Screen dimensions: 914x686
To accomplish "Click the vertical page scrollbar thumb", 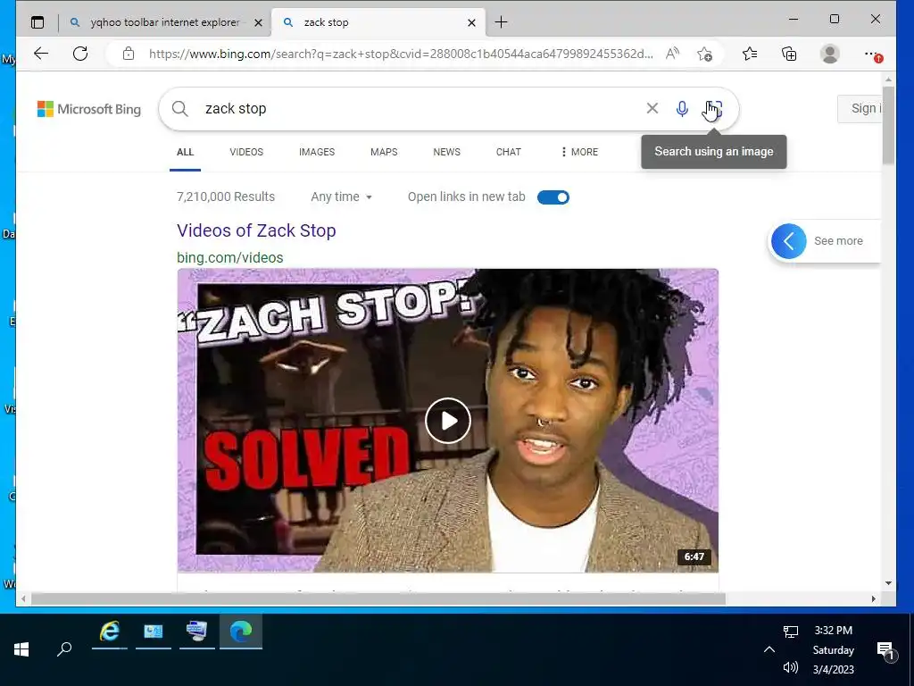I will pyautogui.click(x=888, y=125).
